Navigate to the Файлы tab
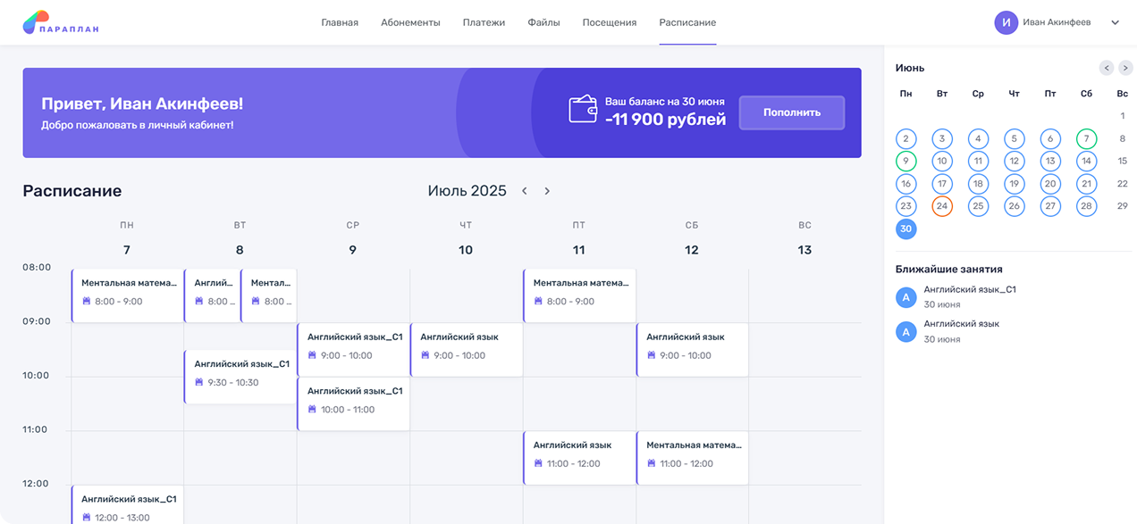The height and width of the screenshot is (524, 1137). click(x=543, y=23)
